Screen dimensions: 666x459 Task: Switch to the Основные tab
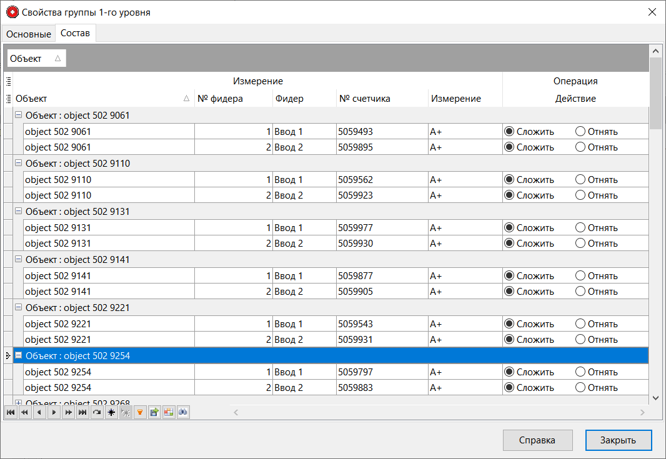pyautogui.click(x=29, y=34)
